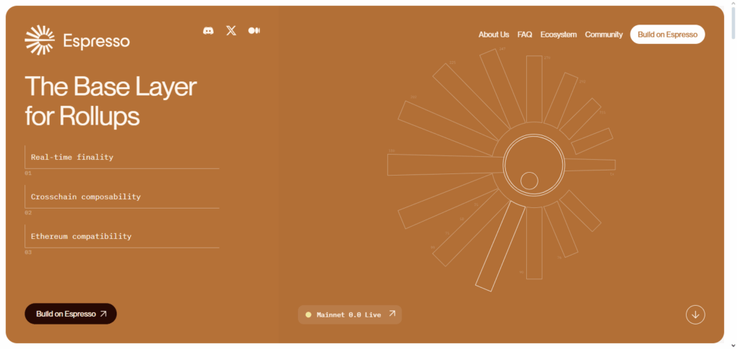
Task: Select the Real-time finality feature item
Action: pos(72,157)
